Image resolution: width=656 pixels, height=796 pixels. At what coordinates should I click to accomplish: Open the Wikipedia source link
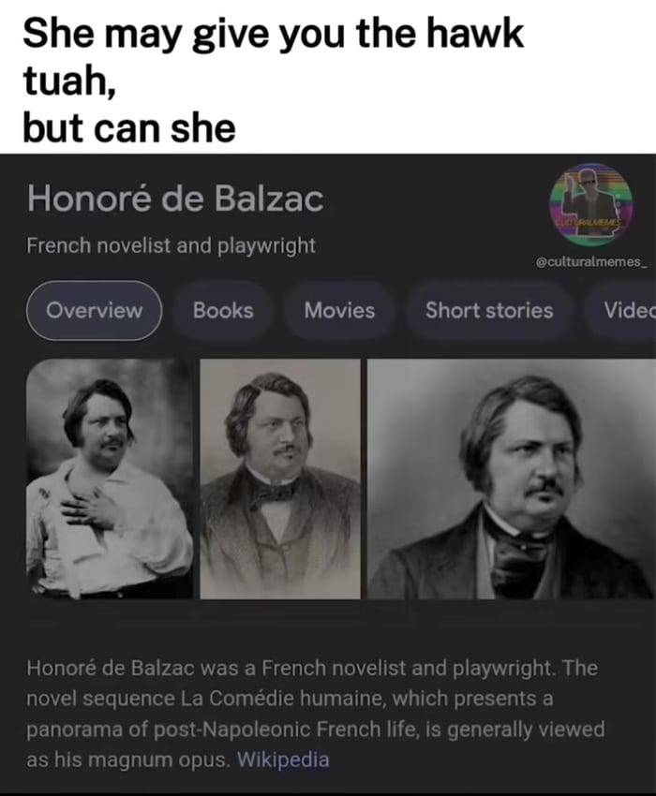click(283, 759)
